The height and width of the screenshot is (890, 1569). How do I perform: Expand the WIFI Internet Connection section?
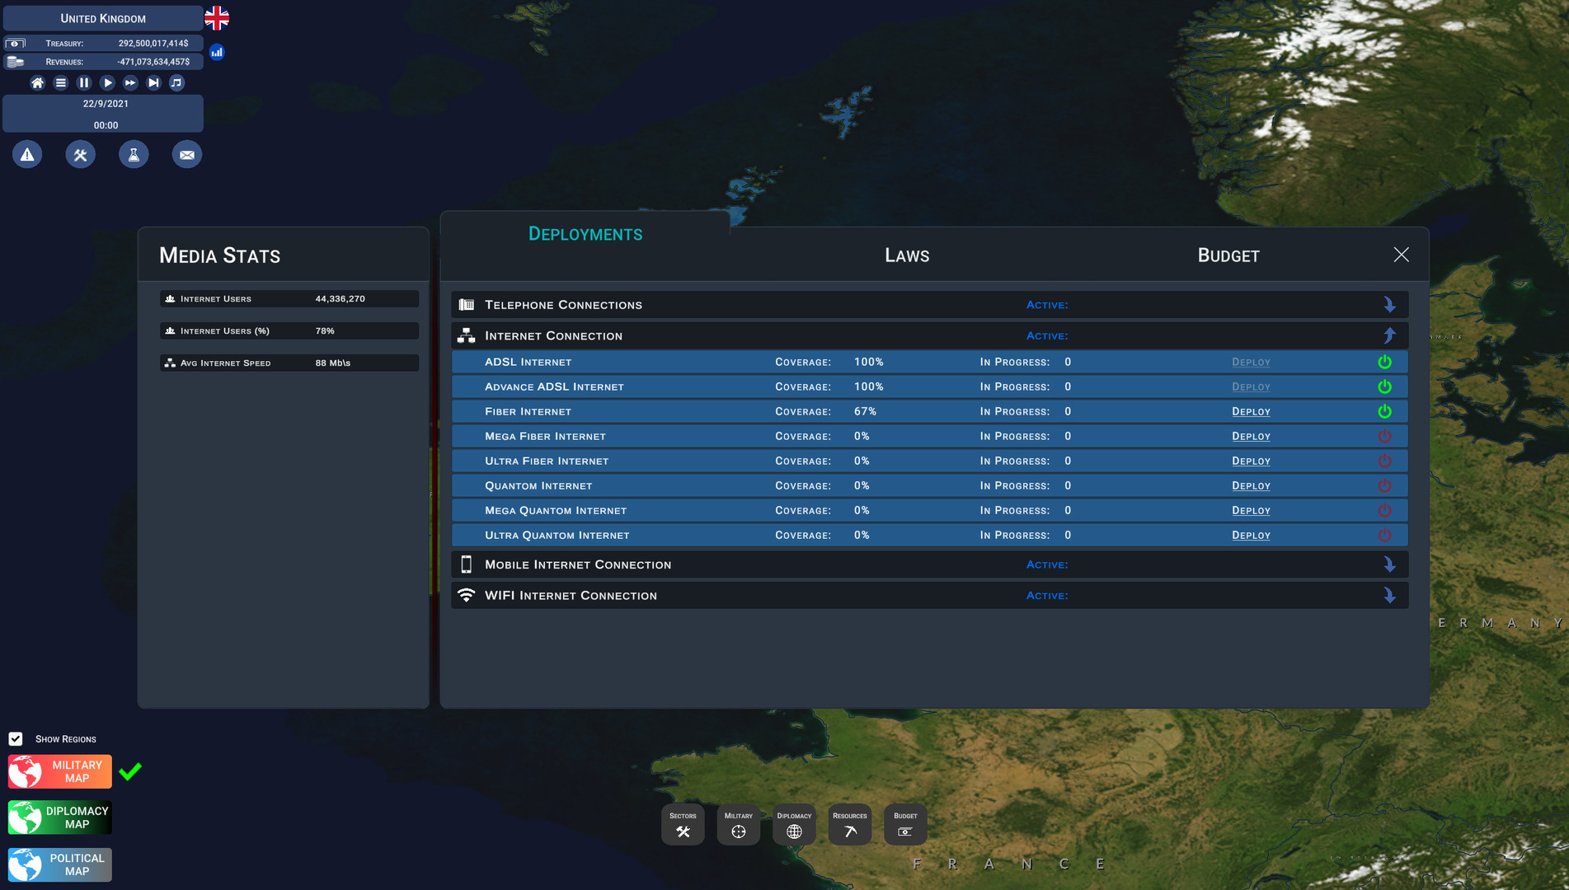(x=1389, y=596)
